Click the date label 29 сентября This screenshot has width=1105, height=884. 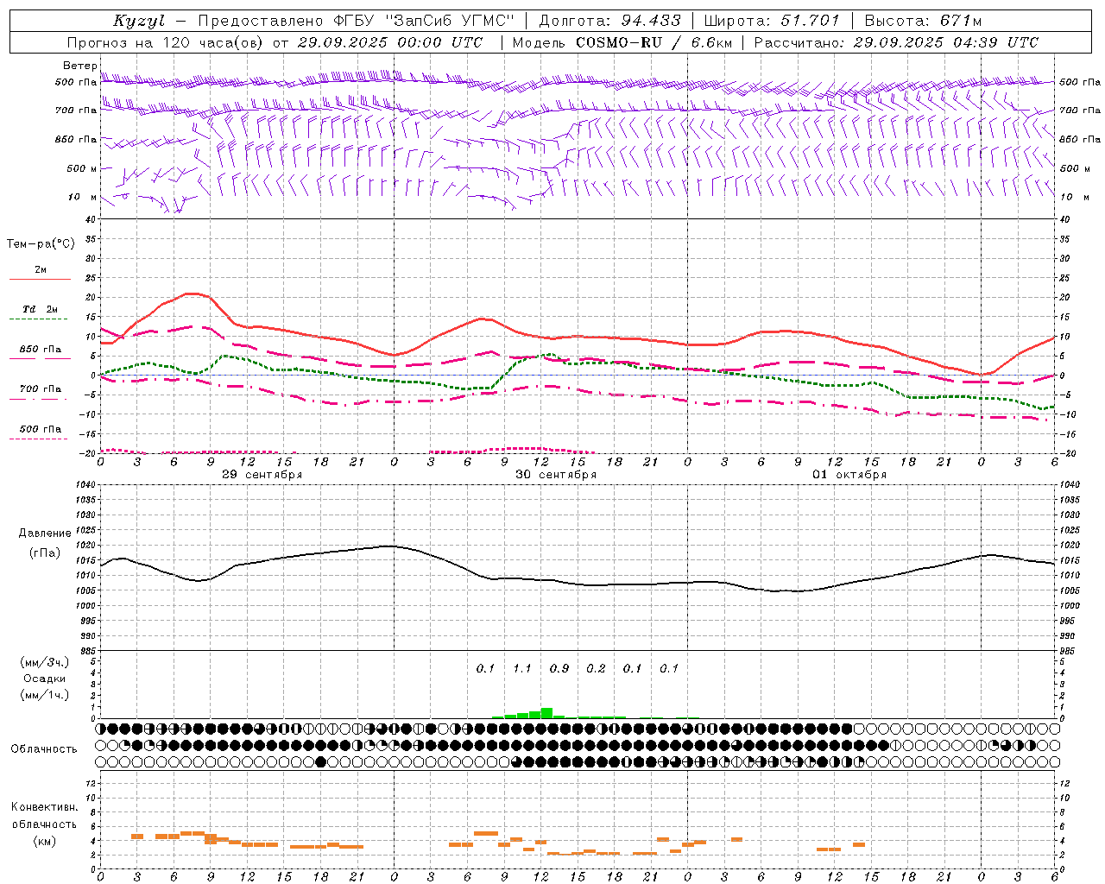click(262, 475)
